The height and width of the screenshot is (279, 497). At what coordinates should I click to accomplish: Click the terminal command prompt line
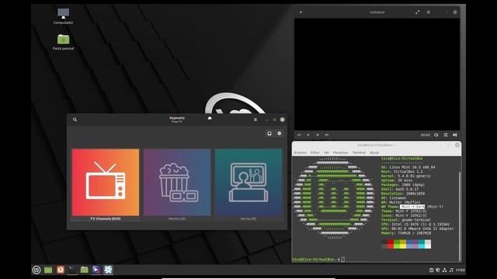pos(318,260)
